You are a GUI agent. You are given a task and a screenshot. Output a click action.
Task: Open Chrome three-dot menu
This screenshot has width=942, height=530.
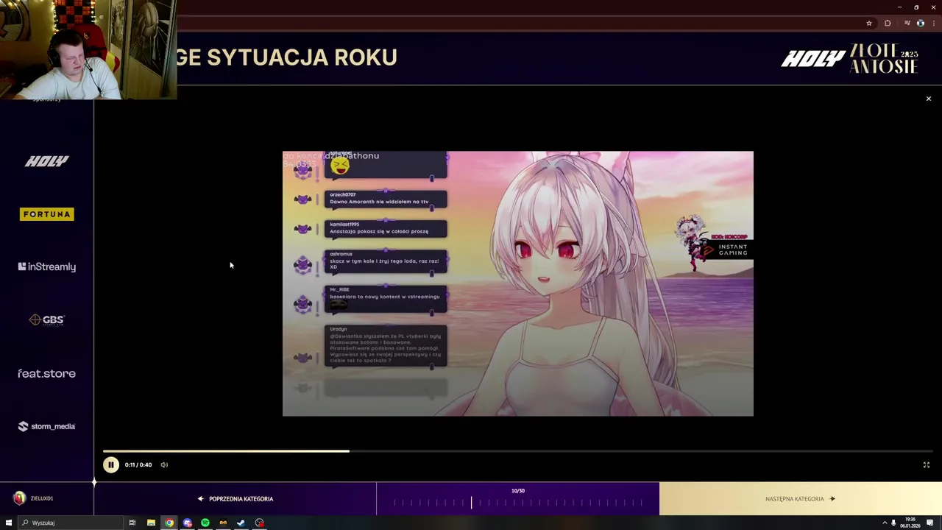tap(933, 24)
